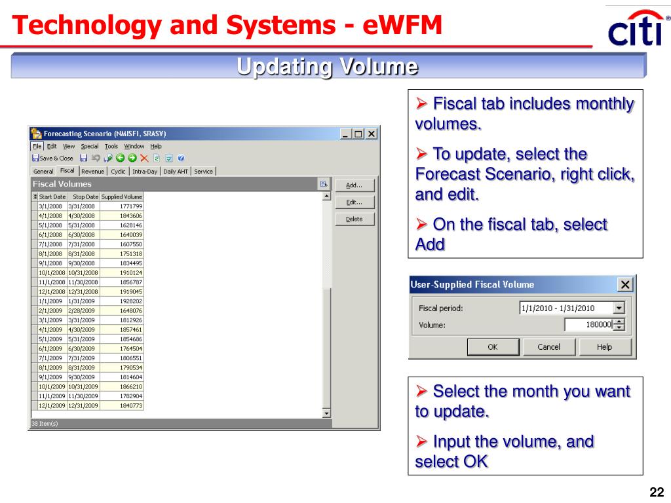Close the User-Supplied Fiscal Volume dialog

[624, 284]
